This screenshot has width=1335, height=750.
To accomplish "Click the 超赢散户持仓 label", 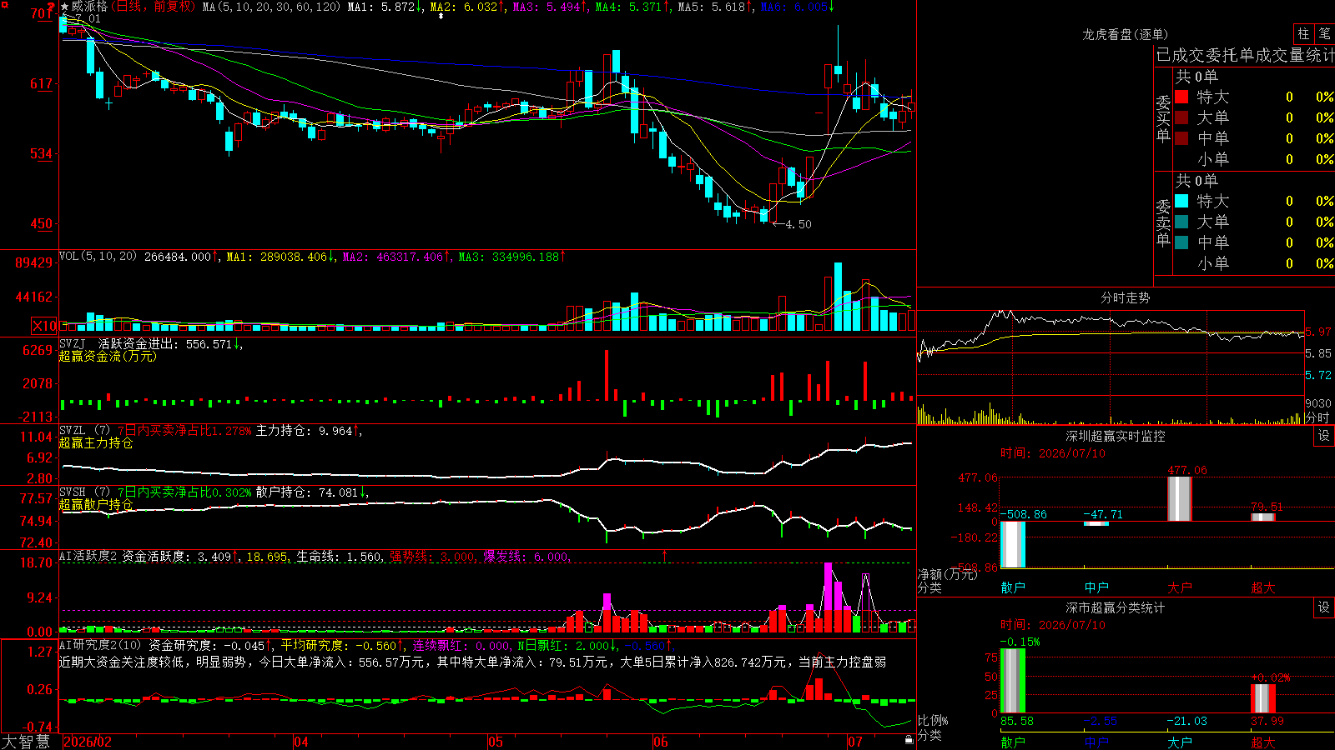I will [x=96, y=504].
